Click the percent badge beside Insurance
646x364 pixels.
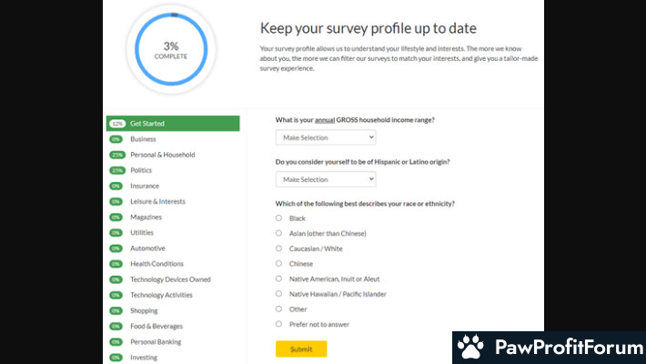point(116,187)
